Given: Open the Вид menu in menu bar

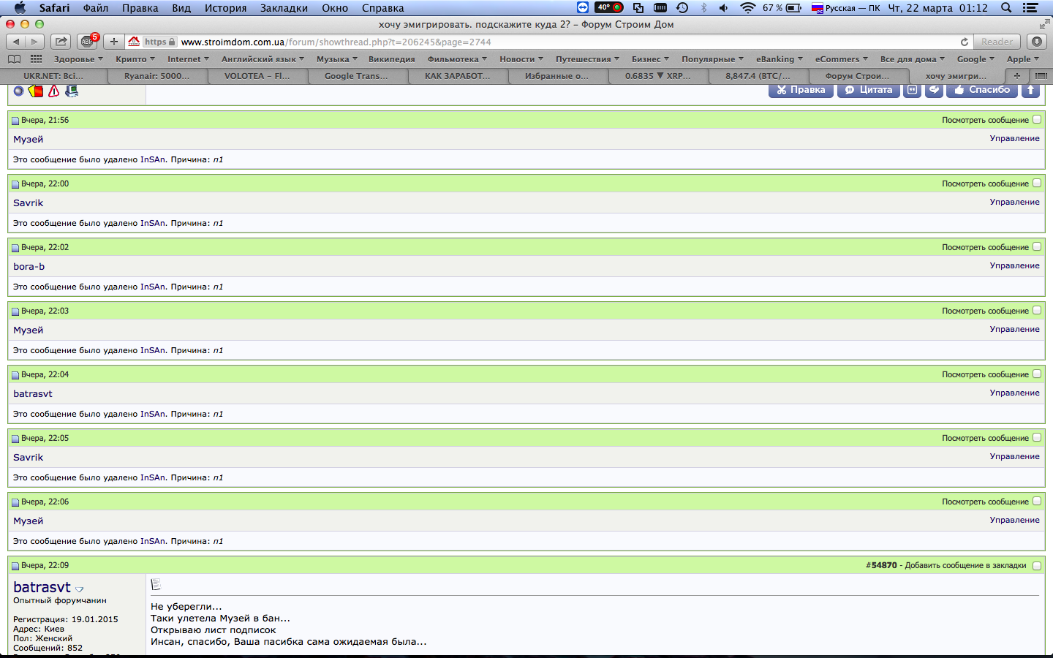Looking at the screenshot, I should 181,8.
